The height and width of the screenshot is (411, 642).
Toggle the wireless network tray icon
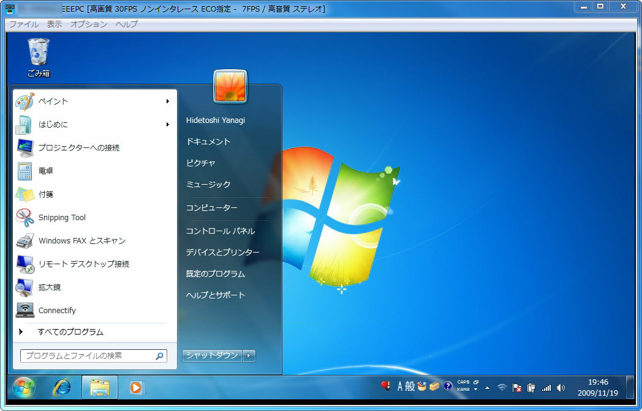point(502,387)
